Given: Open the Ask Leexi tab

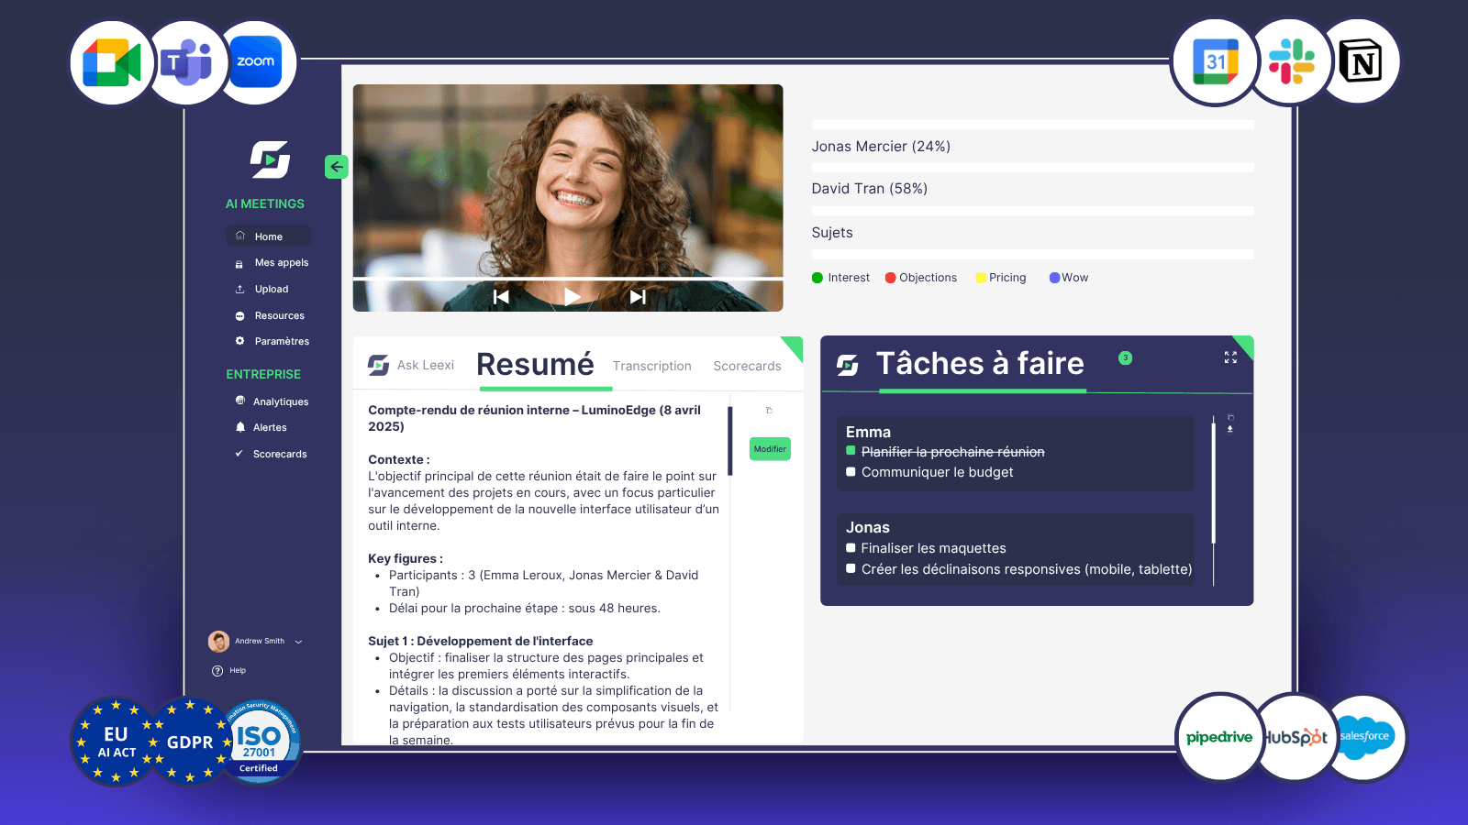Looking at the screenshot, I should [x=425, y=365].
